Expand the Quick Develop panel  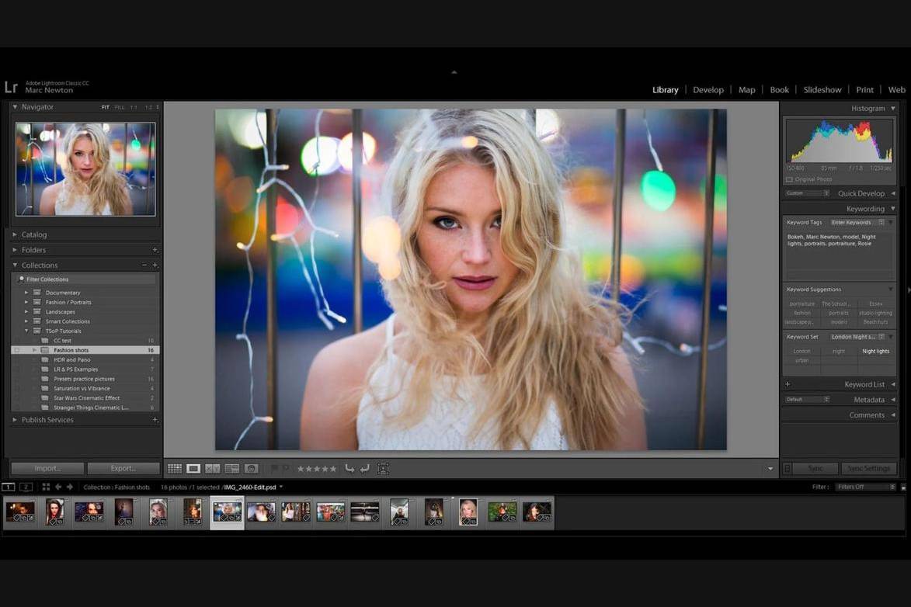coord(893,193)
